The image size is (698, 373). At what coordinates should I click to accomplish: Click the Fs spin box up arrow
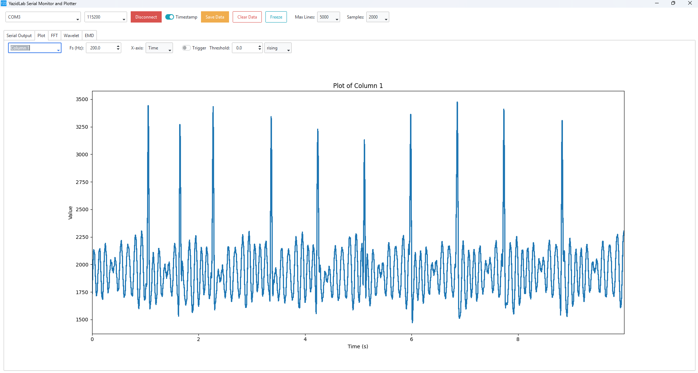click(x=118, y=46)
